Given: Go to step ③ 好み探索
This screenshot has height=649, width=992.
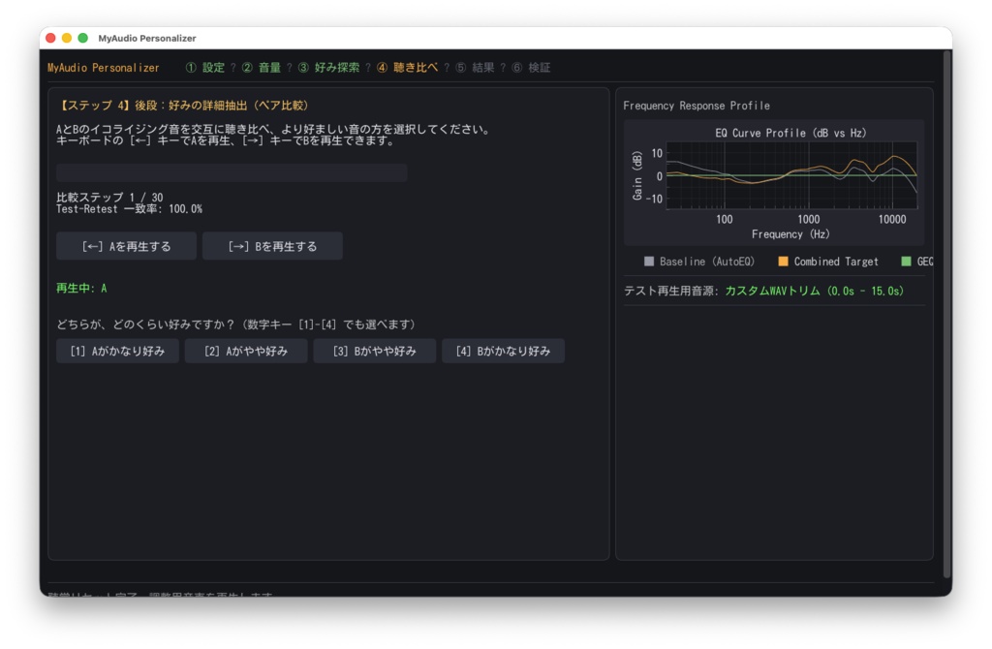Looking at the screenshot, I should click(x=328, y=68).
